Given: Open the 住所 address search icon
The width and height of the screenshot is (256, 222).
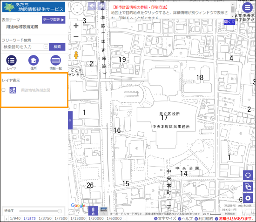Looking at the screenshot, I should pyautogui.click(x=34, y=60).
